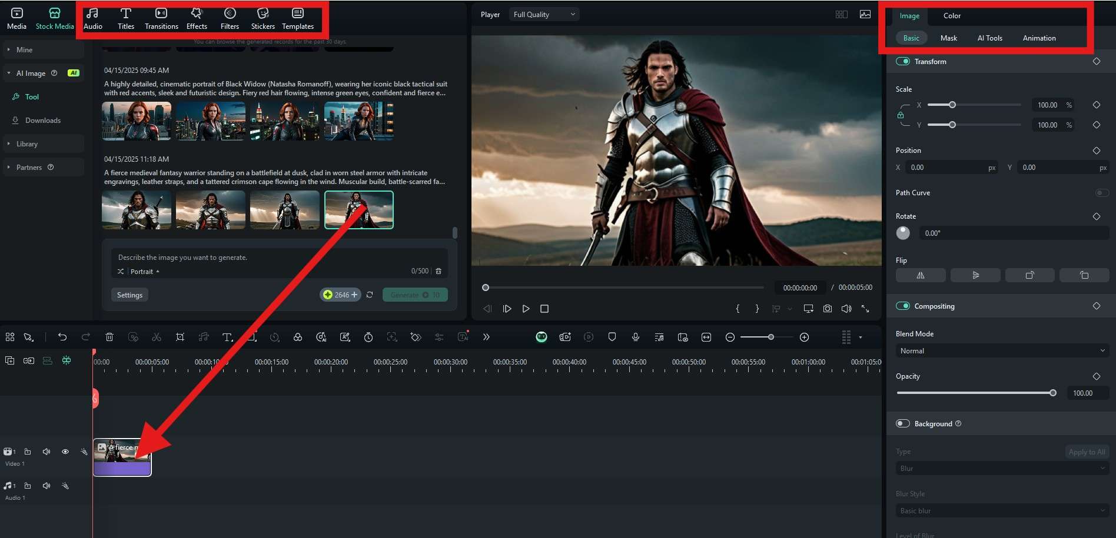Click the Undo icon in timeline toolbar
This screenshot has width=1116, height=538.
point(62,337)
